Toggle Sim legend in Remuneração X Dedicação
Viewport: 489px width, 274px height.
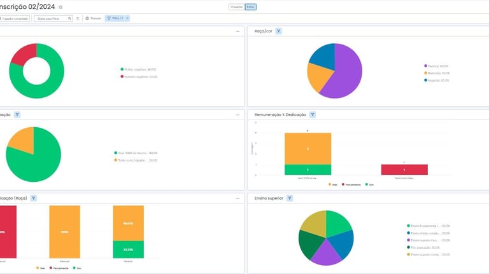369,184
